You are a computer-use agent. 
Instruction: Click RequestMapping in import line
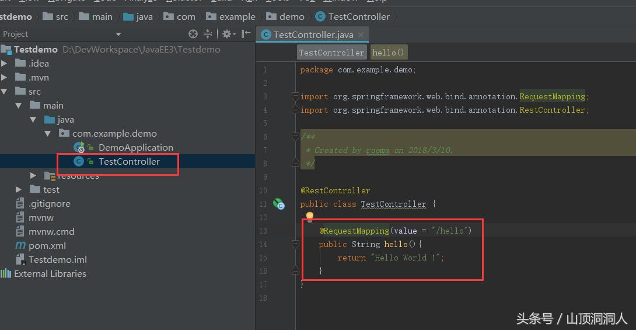pos(553,96)
